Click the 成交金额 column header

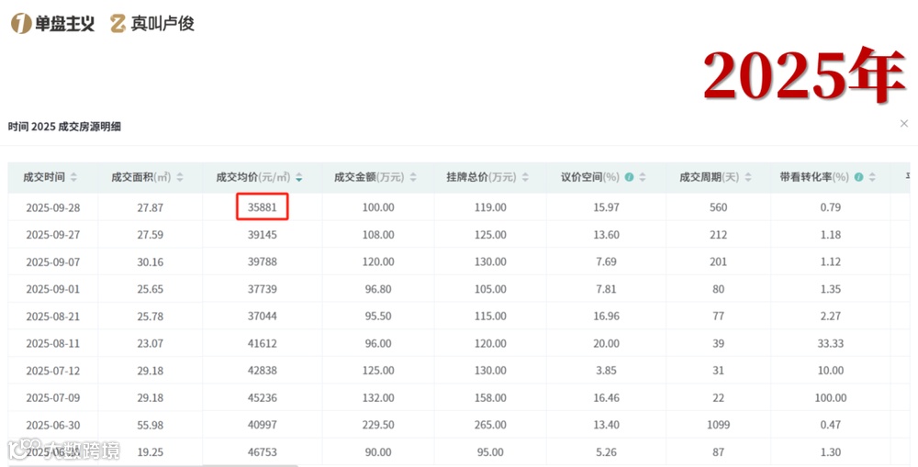point(378,177)
